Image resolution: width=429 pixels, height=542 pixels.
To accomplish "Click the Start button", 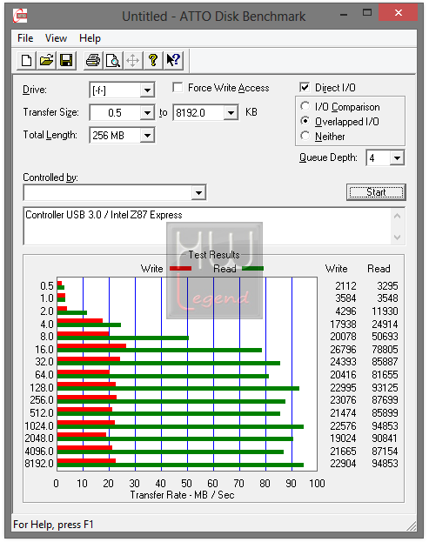I will [x=376, y=192].
